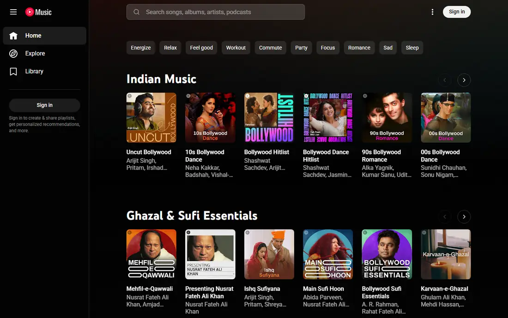
Task: Show previous Ghazal & Sufi Essentials playlists
Action: (x=444, y=216)
